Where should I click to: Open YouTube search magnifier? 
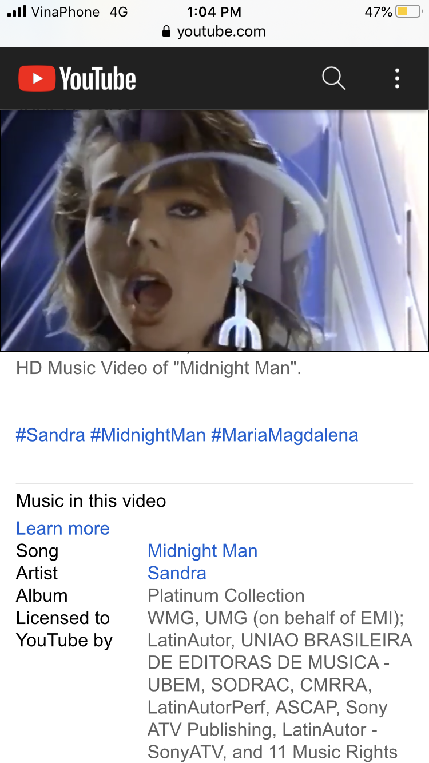pyautogui.click(x=333, y=78)
